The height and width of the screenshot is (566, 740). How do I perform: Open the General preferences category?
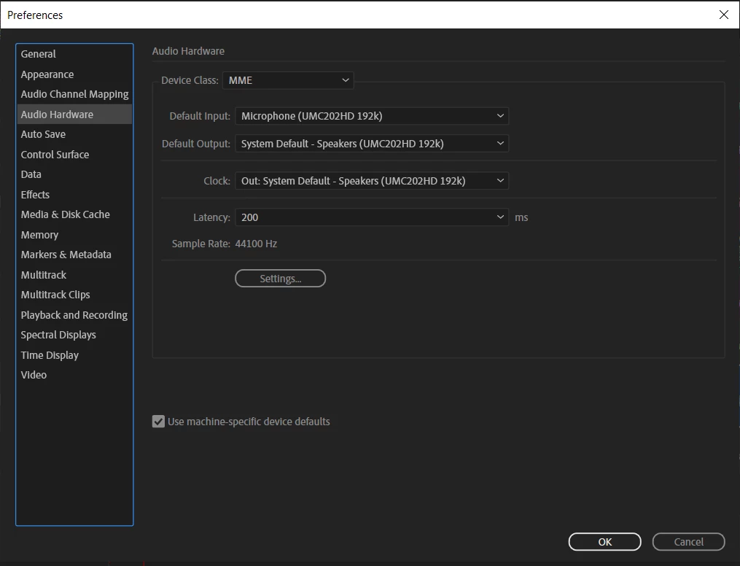click(74, 54)
